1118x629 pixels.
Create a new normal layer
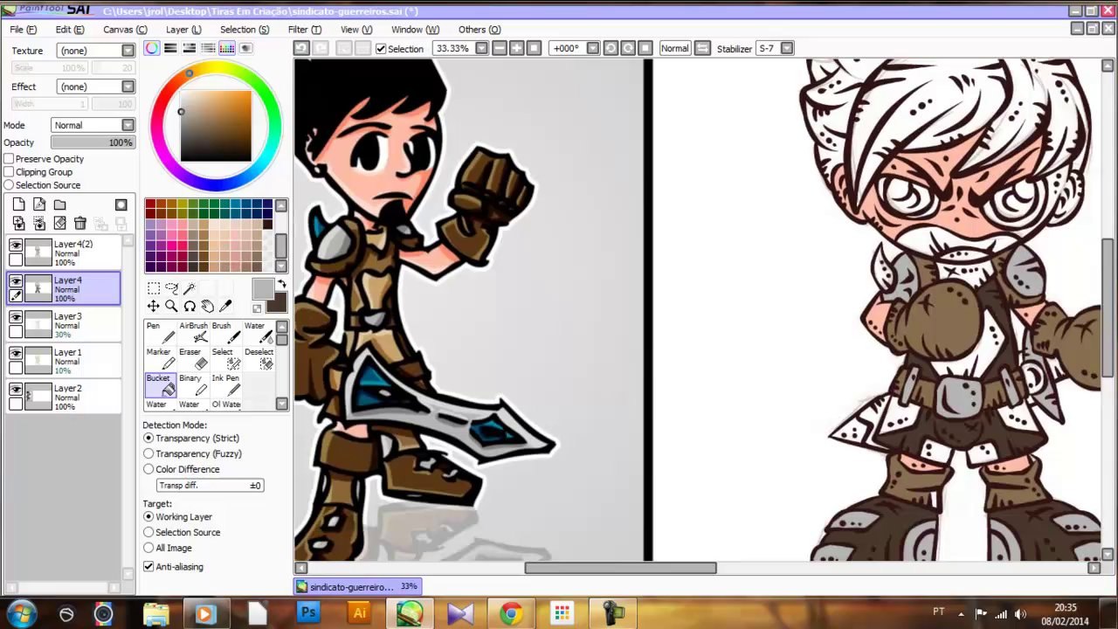tap(19, 204)
